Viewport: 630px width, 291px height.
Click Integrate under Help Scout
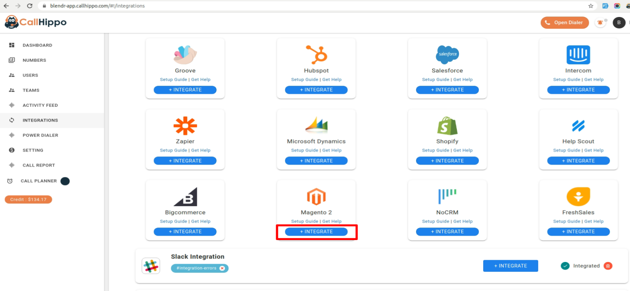pyautogui.click(x=578, y=161)
